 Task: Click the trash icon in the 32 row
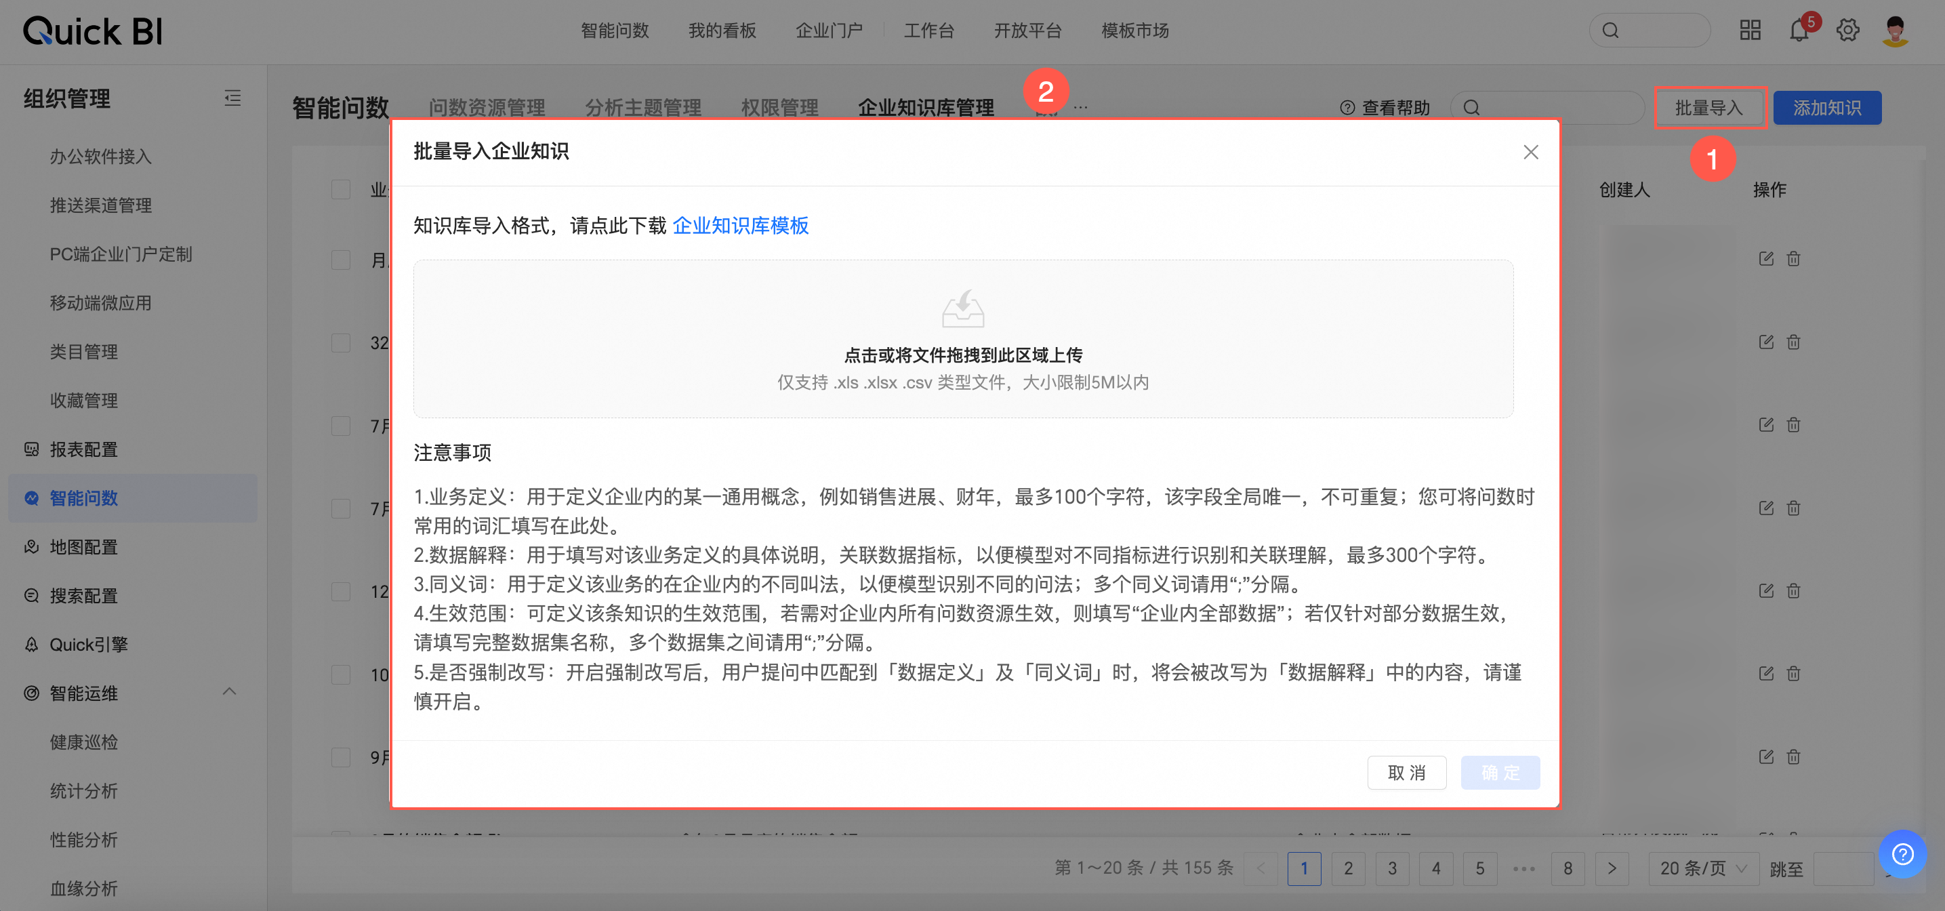(1793, 342)
